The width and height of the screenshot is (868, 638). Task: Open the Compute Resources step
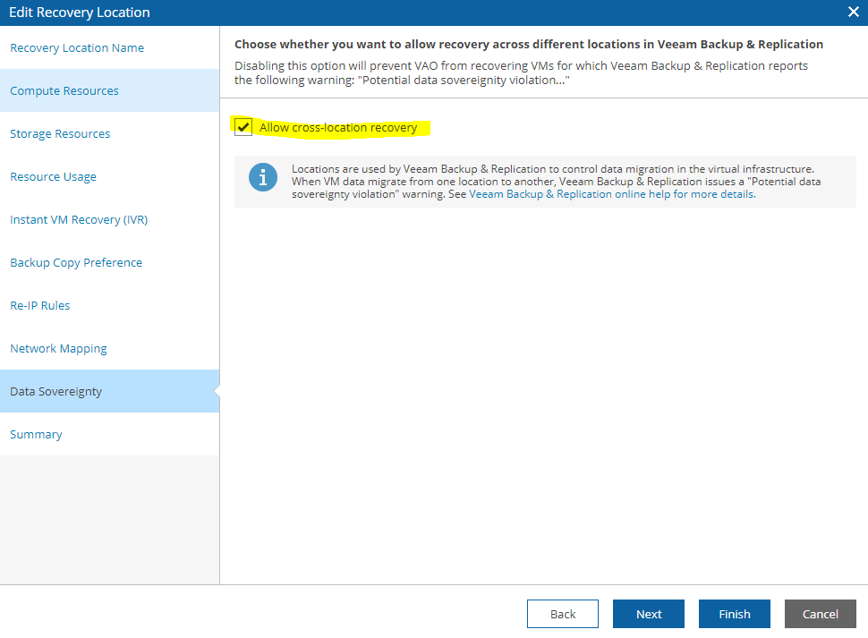point(109,90)
